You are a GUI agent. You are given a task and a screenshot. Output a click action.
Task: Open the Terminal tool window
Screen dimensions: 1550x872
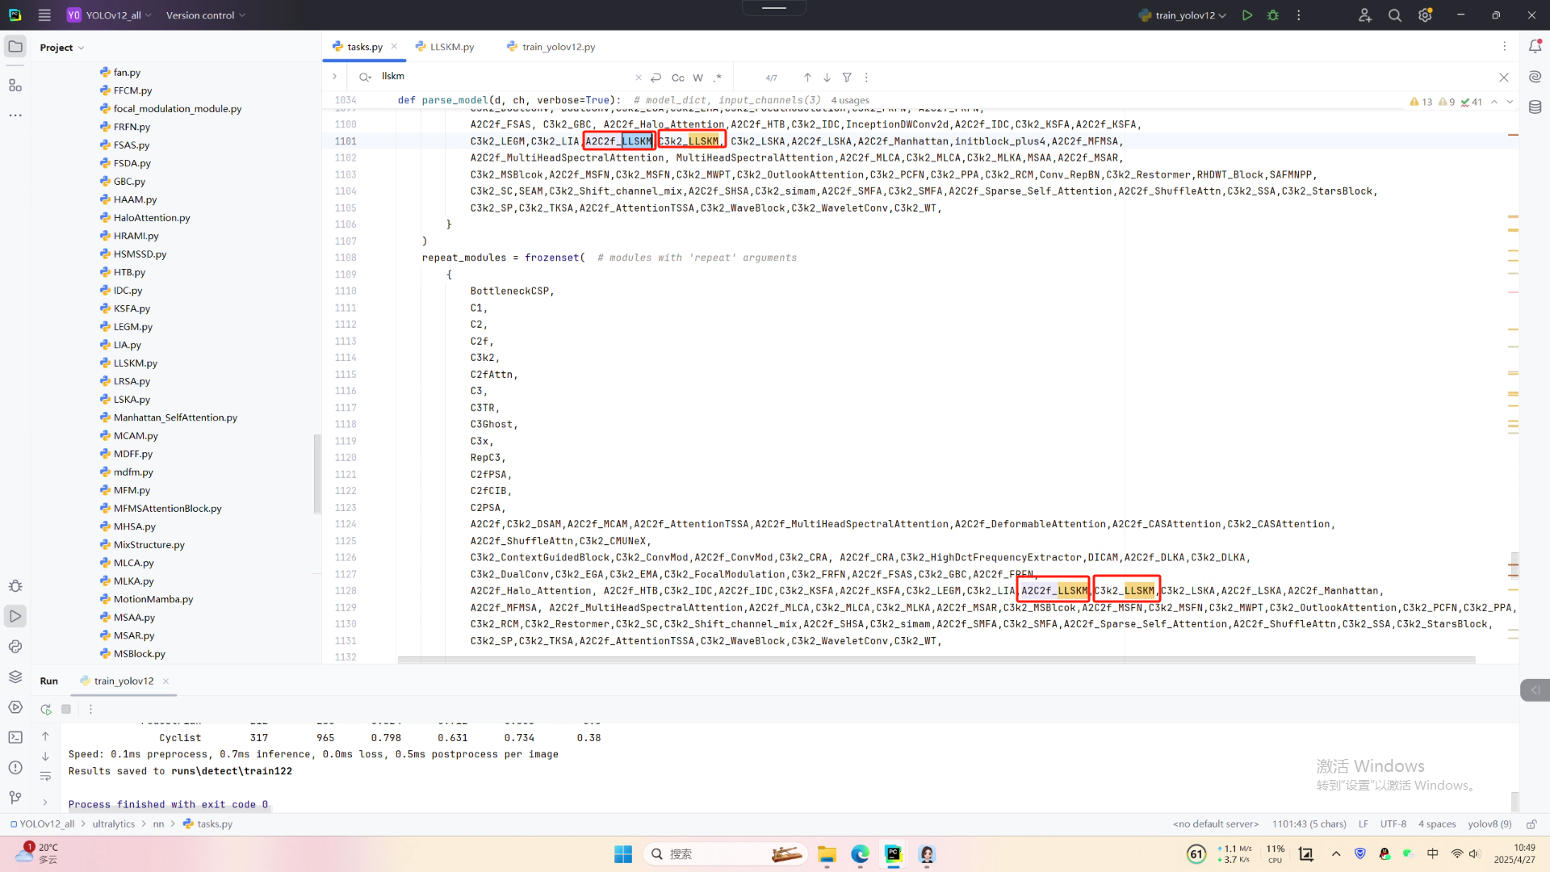point(15,737)
